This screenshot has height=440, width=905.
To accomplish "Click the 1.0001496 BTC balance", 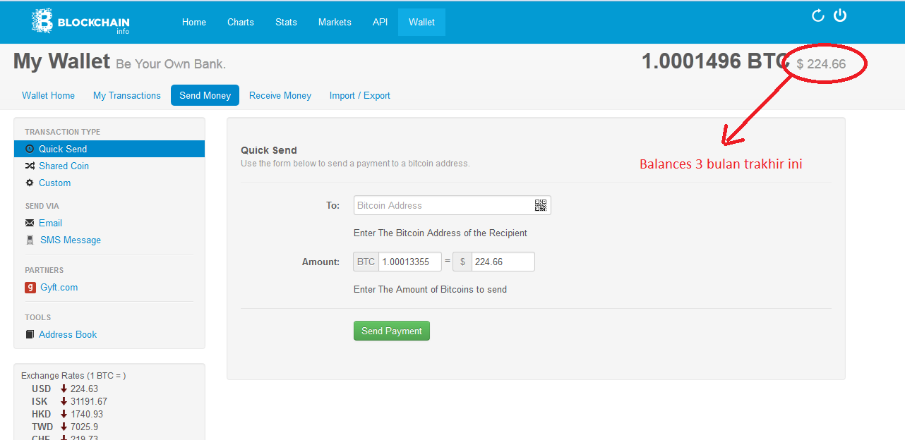I will (x=714, y=61).
